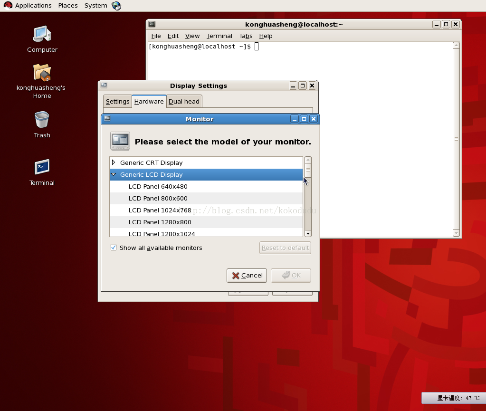Click Cancel in the Monitor dialog
Viewport: 486px width, 411px height.
[x=247, y=276]
